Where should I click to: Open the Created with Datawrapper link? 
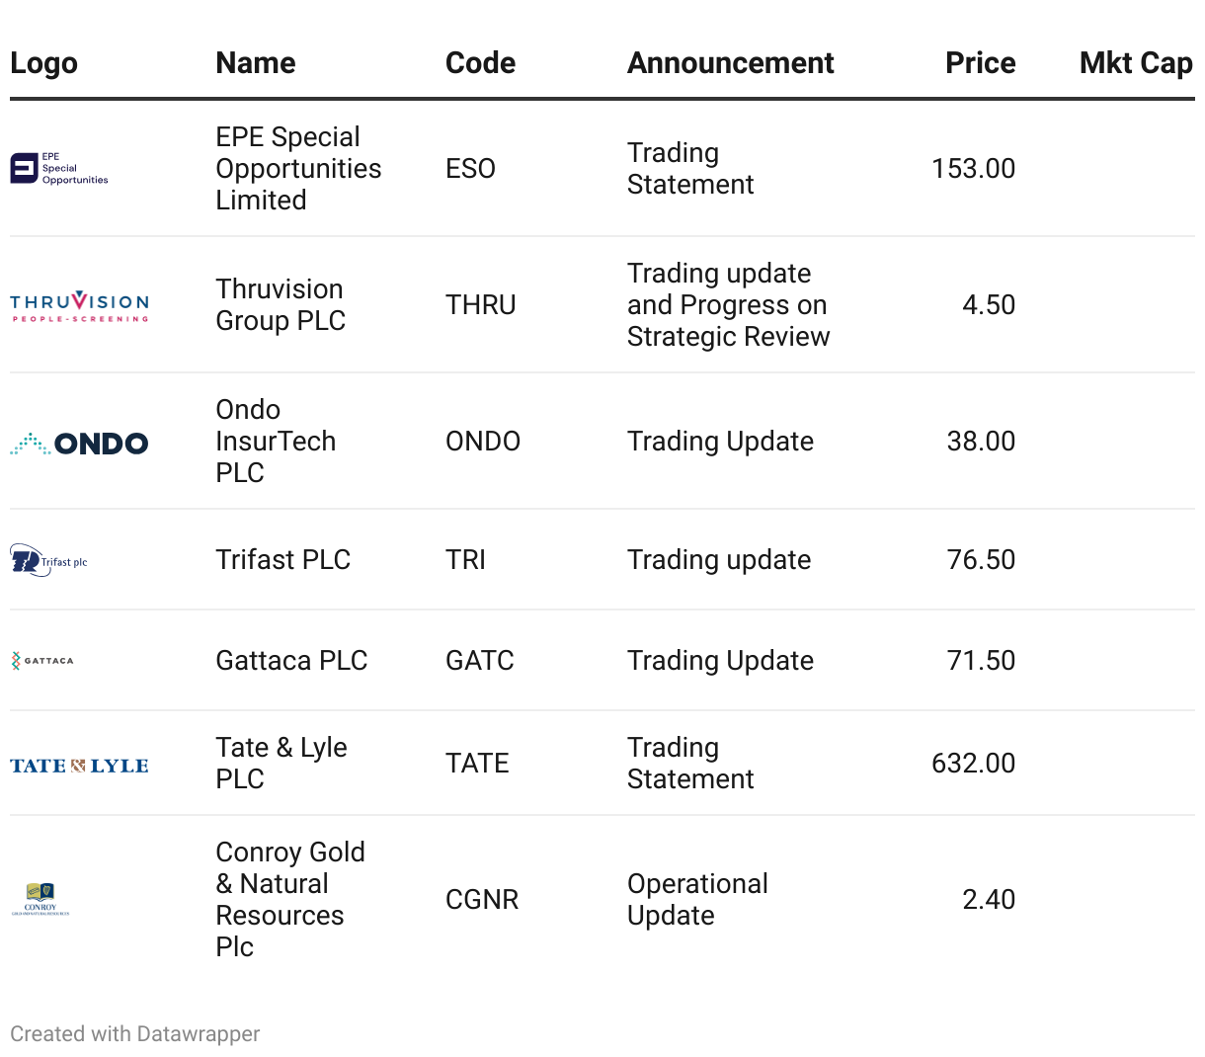coord(135,1034)
